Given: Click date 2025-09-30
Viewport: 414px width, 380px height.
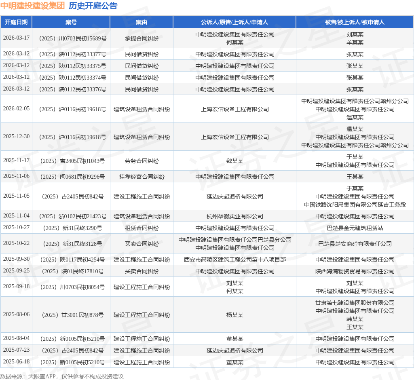Looking at the screenshot, I should 16,259.
